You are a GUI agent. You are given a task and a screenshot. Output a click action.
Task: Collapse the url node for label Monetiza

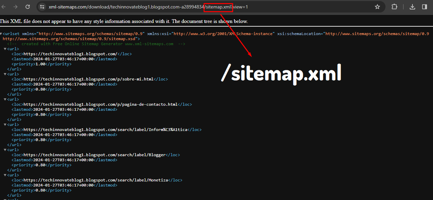click(x=5, y=175)
